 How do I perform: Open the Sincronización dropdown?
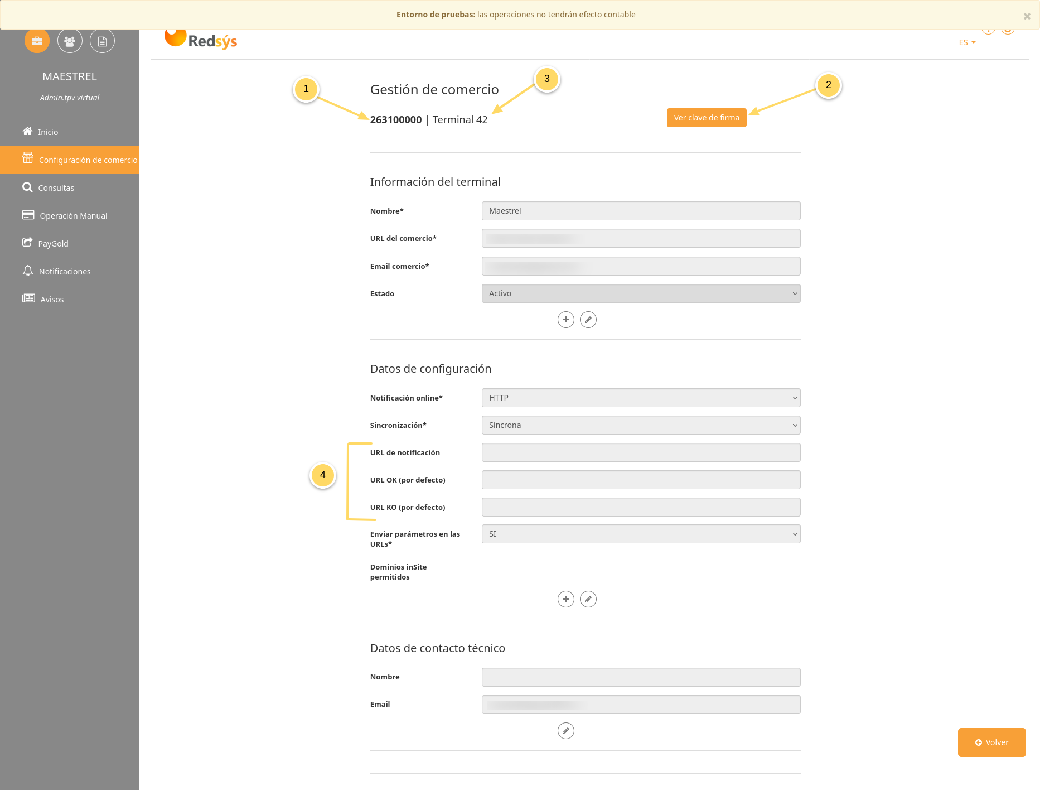pos(641,425)
